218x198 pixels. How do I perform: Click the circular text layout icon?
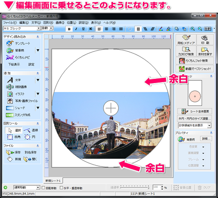click(x=130, y=29)
